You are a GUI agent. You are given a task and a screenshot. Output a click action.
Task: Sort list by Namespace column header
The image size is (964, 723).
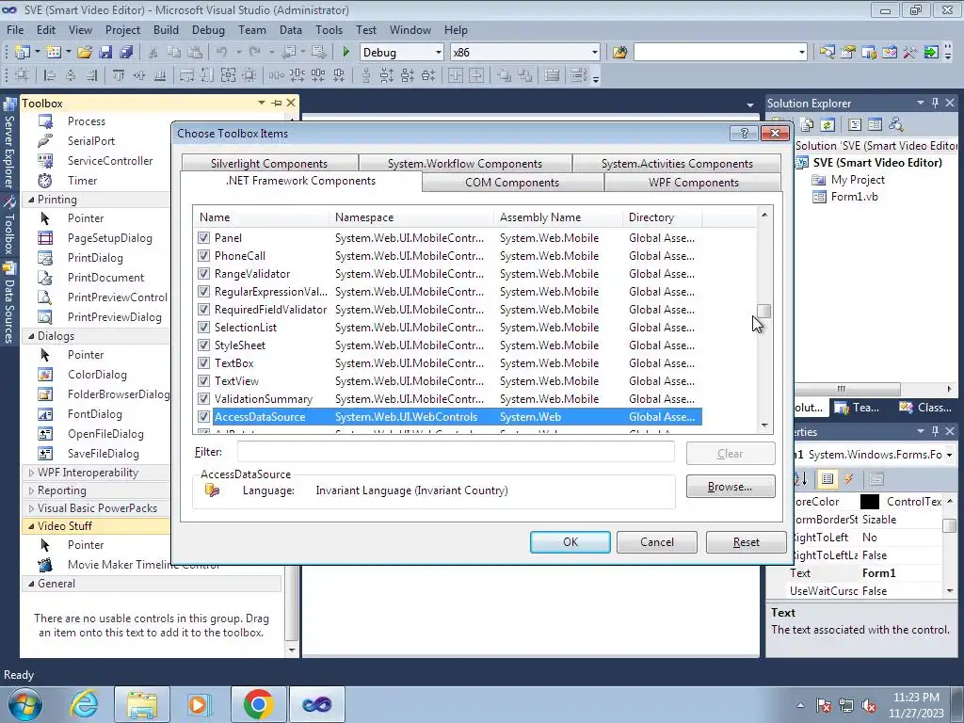point(411,217)
